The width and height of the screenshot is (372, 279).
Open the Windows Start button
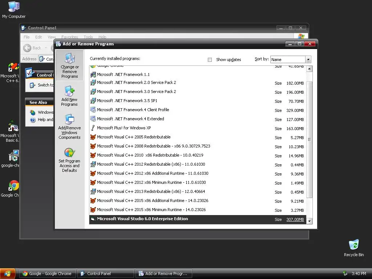(8, 274)
